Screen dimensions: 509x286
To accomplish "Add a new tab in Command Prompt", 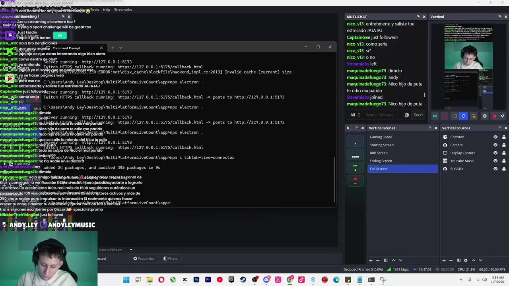I will coord(113,48).
